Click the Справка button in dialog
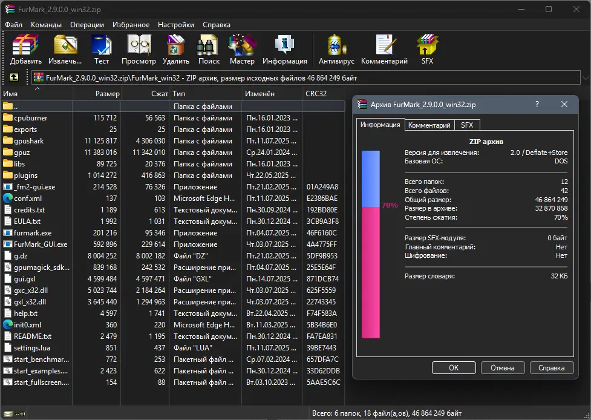 552,367
